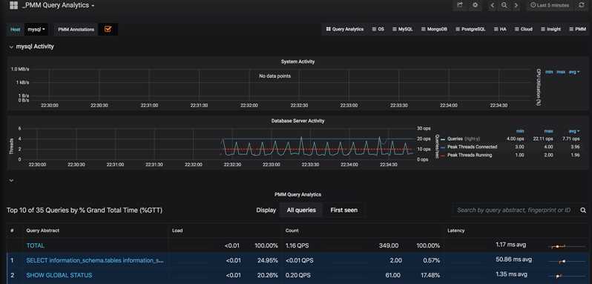The height and width of the screenshot is (284, 592).
Task: Click the Query Abstract column header
Action: (43, 231)
